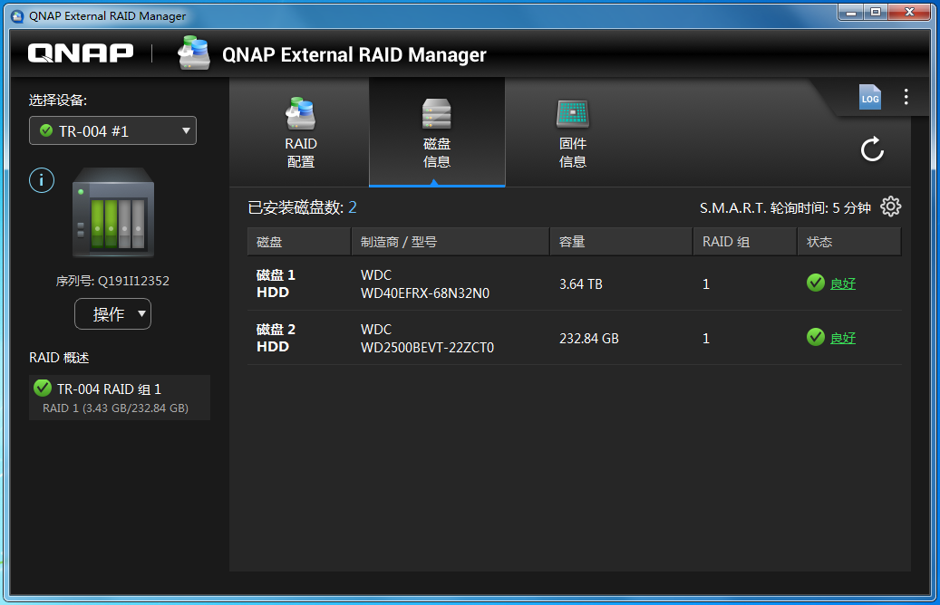940x605 pixels.
Task: Click the RAID 组 column header
Action: 745,242
